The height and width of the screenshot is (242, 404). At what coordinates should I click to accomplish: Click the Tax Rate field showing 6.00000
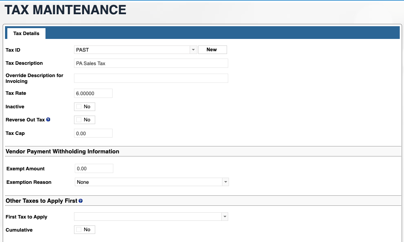coord(93,93)
